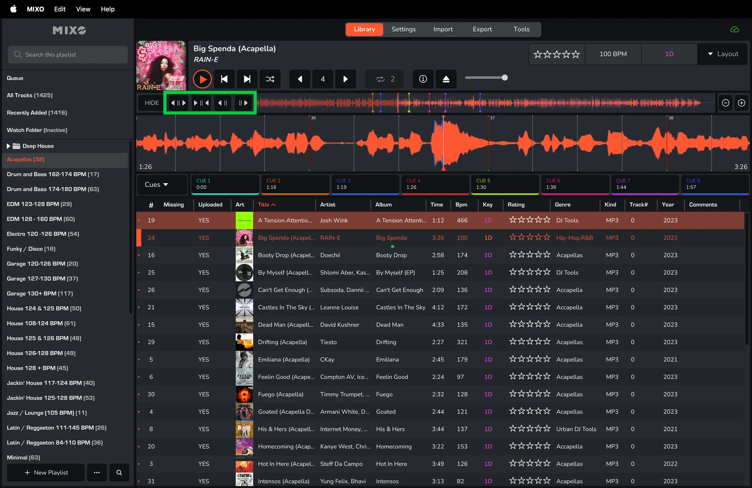Click the cloud sync status icon
Viewport: 752px width, 488px height.
click(x=734, y=29)
